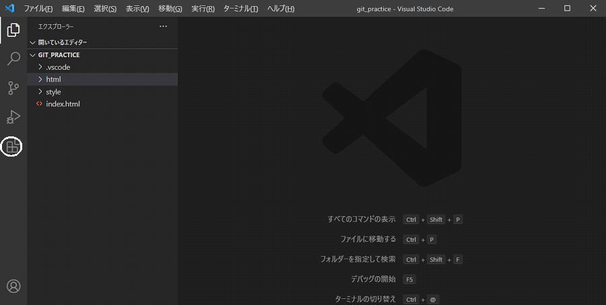606x305 pixels.
Task: Open the 選択(S) menu
Action: (x=105, y=9)
